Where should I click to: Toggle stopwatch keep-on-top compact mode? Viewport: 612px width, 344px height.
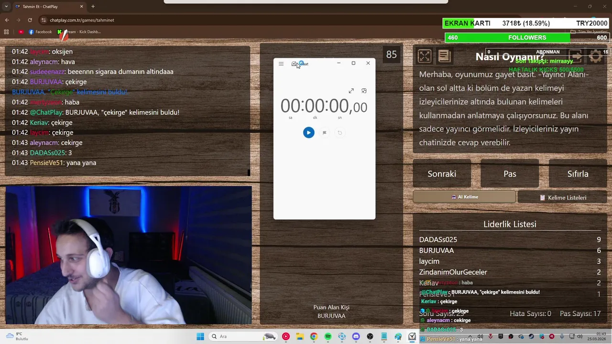[x=364, y=91]
